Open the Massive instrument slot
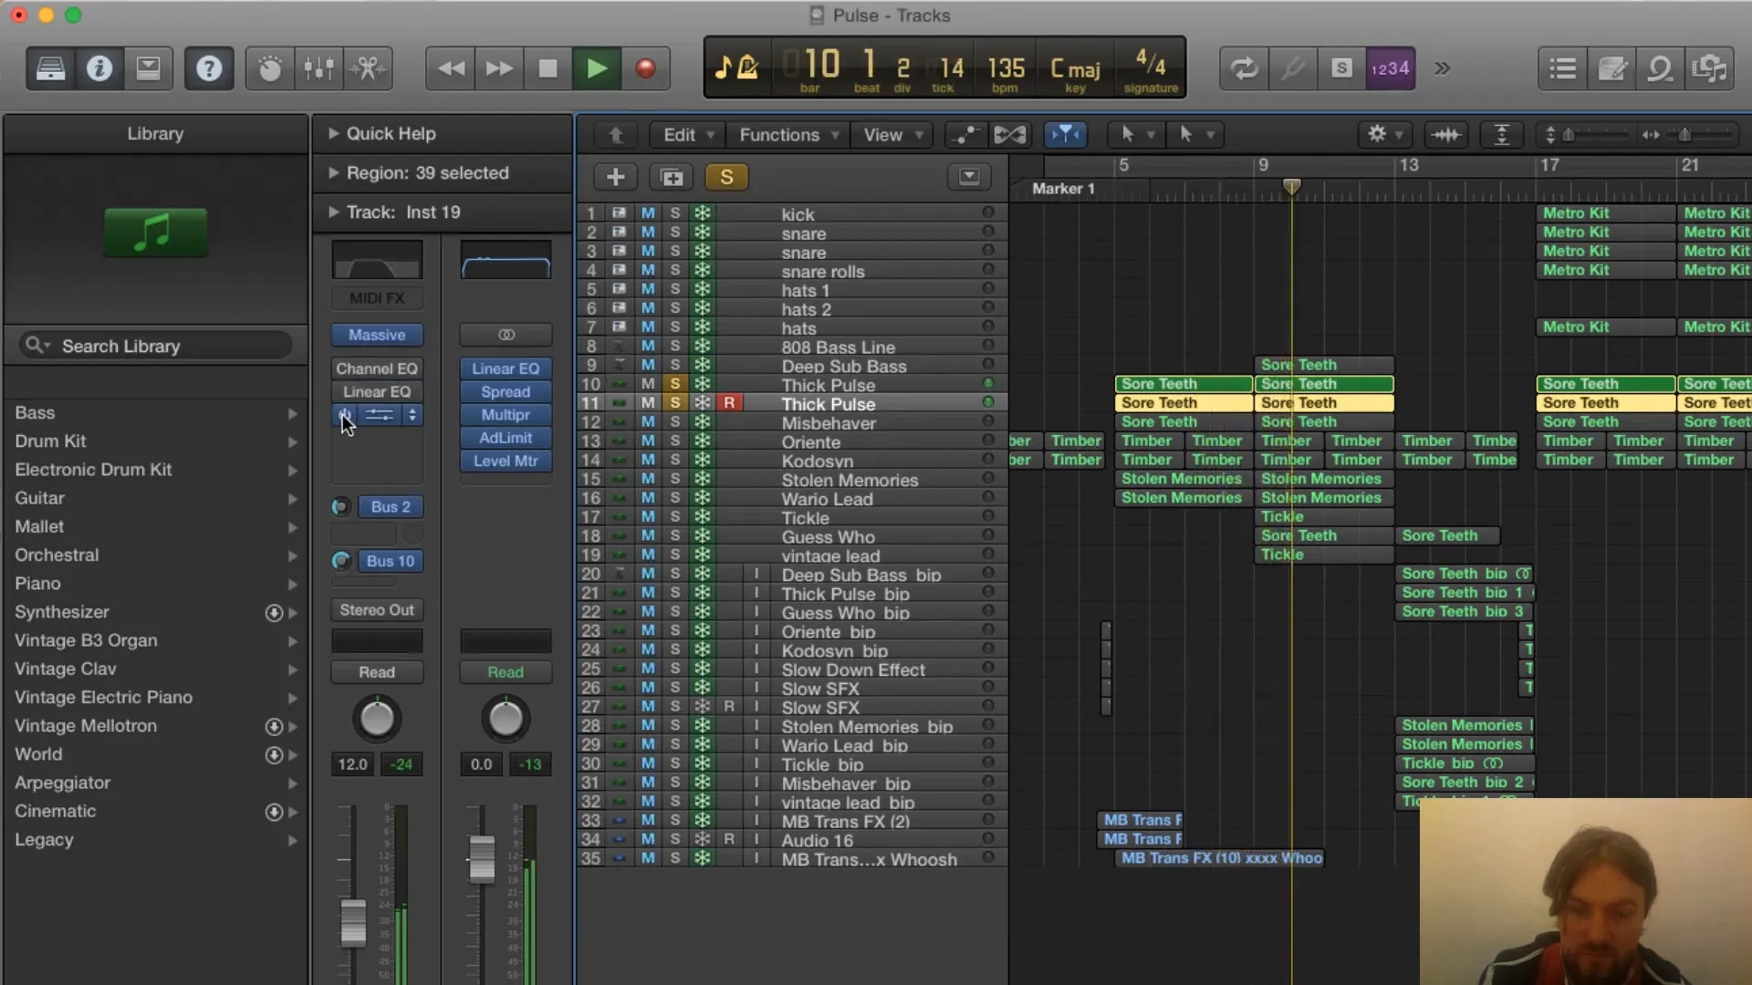1752x985 pixels. tap(377, 335)
